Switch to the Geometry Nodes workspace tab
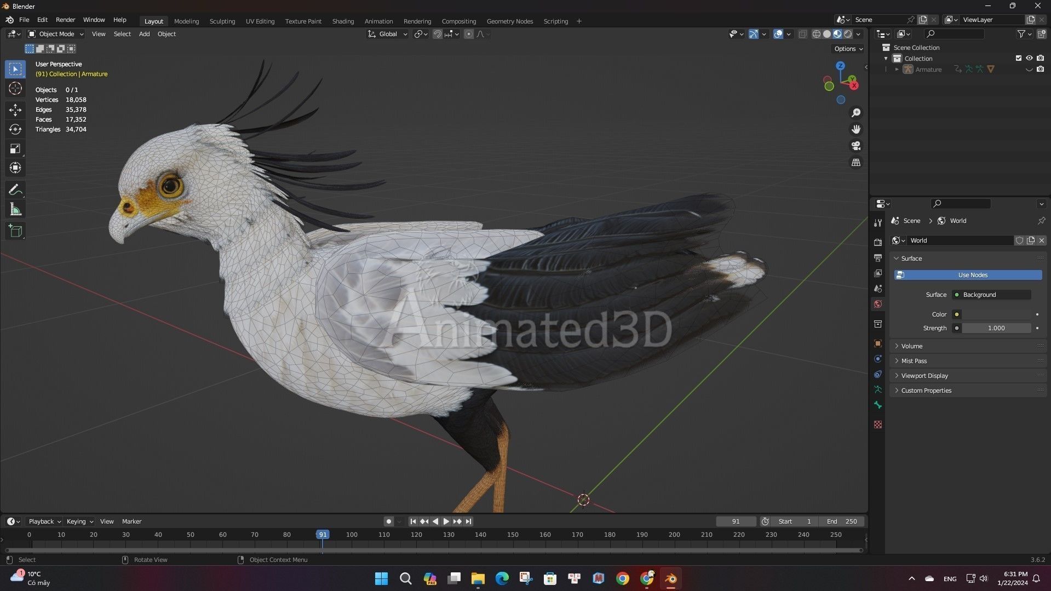 [x=509, y=21]
